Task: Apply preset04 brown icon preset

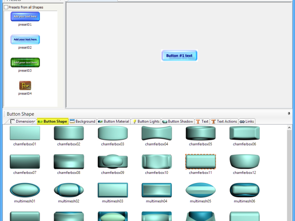Action: coord(25,85)
